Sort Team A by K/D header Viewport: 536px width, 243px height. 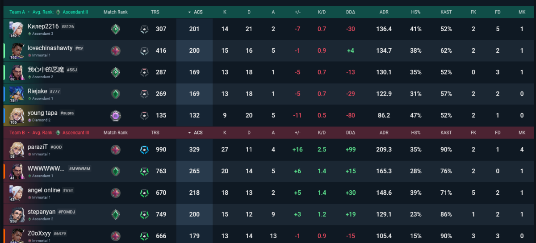point(322,12)
